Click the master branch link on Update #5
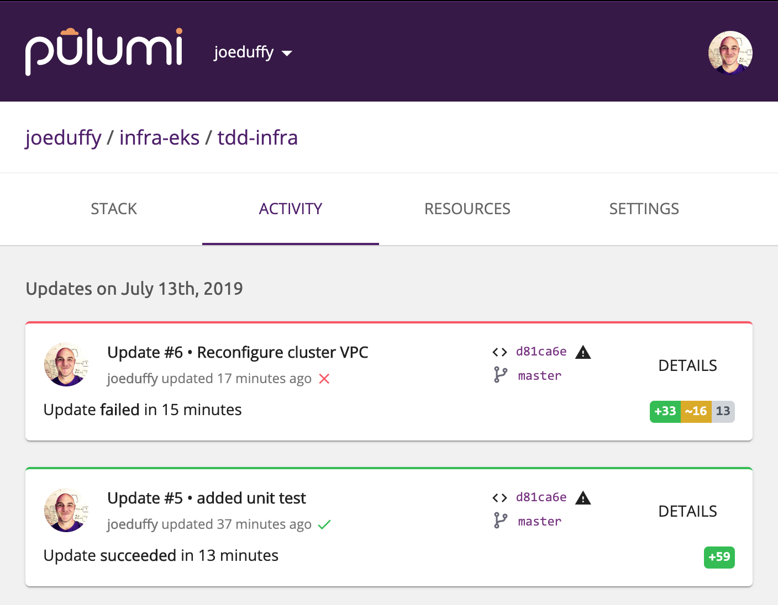778x605 pixels. 539,522
